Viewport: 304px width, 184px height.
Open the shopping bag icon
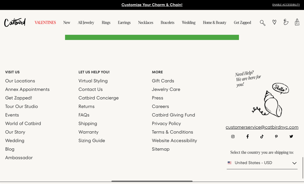coord(297,22)
